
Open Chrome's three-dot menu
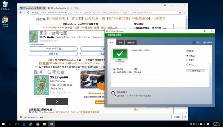(x=185, y=12)
